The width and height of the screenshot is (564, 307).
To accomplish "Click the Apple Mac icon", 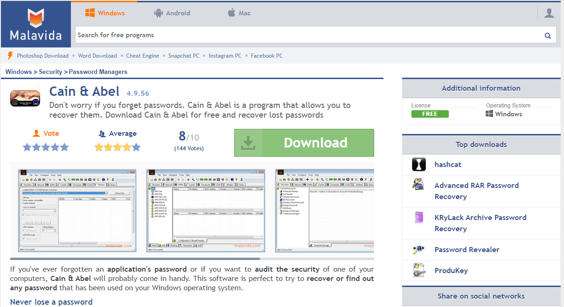I will click(231, 13).
